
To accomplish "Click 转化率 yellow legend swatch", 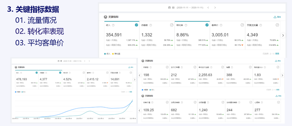I will click(x=113, y=54).
